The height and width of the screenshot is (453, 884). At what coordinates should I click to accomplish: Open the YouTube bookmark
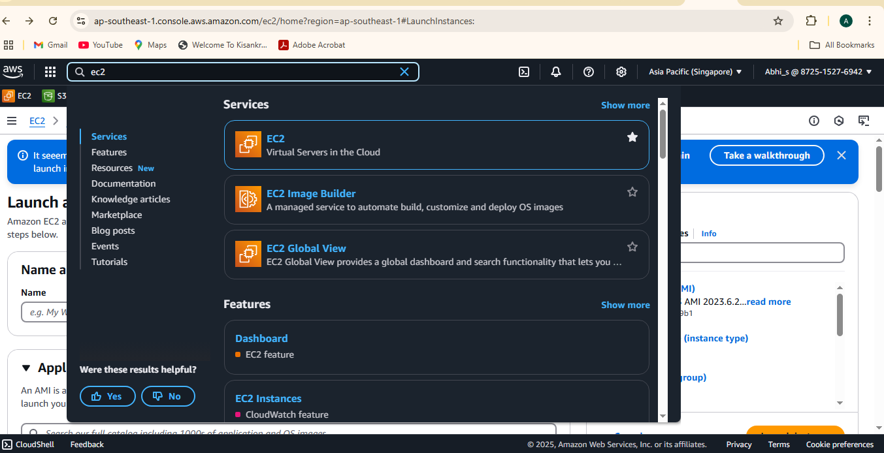101,45
